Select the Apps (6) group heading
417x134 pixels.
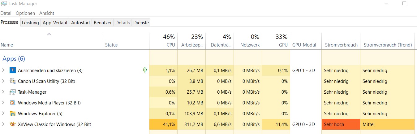tap(14, 59)
